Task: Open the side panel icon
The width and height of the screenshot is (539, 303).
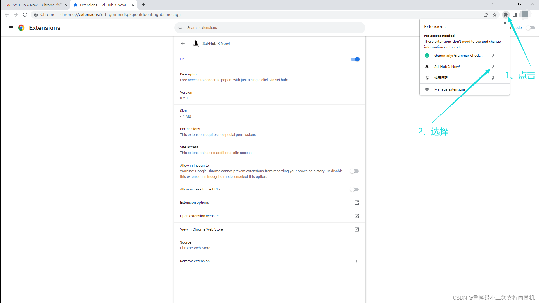Action: click(x=515, y=15)
